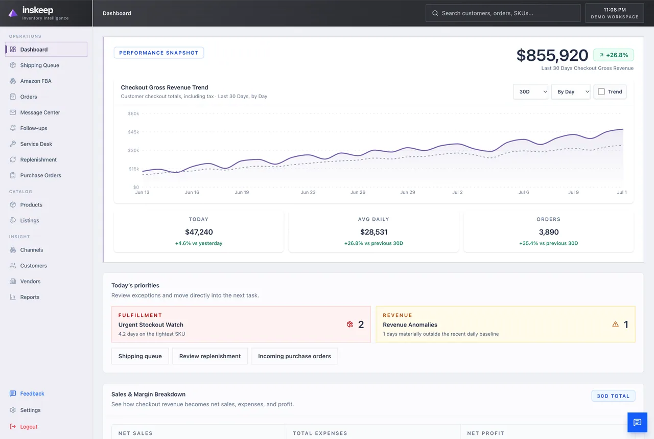Click the TOTAL EXPENSES column header
The height and width of the screenshot is (439, 654).
320,433
